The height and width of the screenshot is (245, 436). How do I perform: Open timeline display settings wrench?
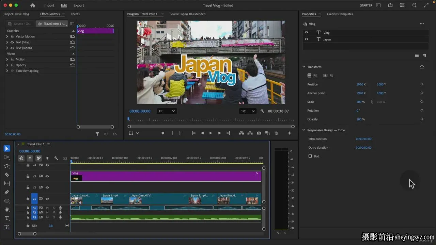56,158
